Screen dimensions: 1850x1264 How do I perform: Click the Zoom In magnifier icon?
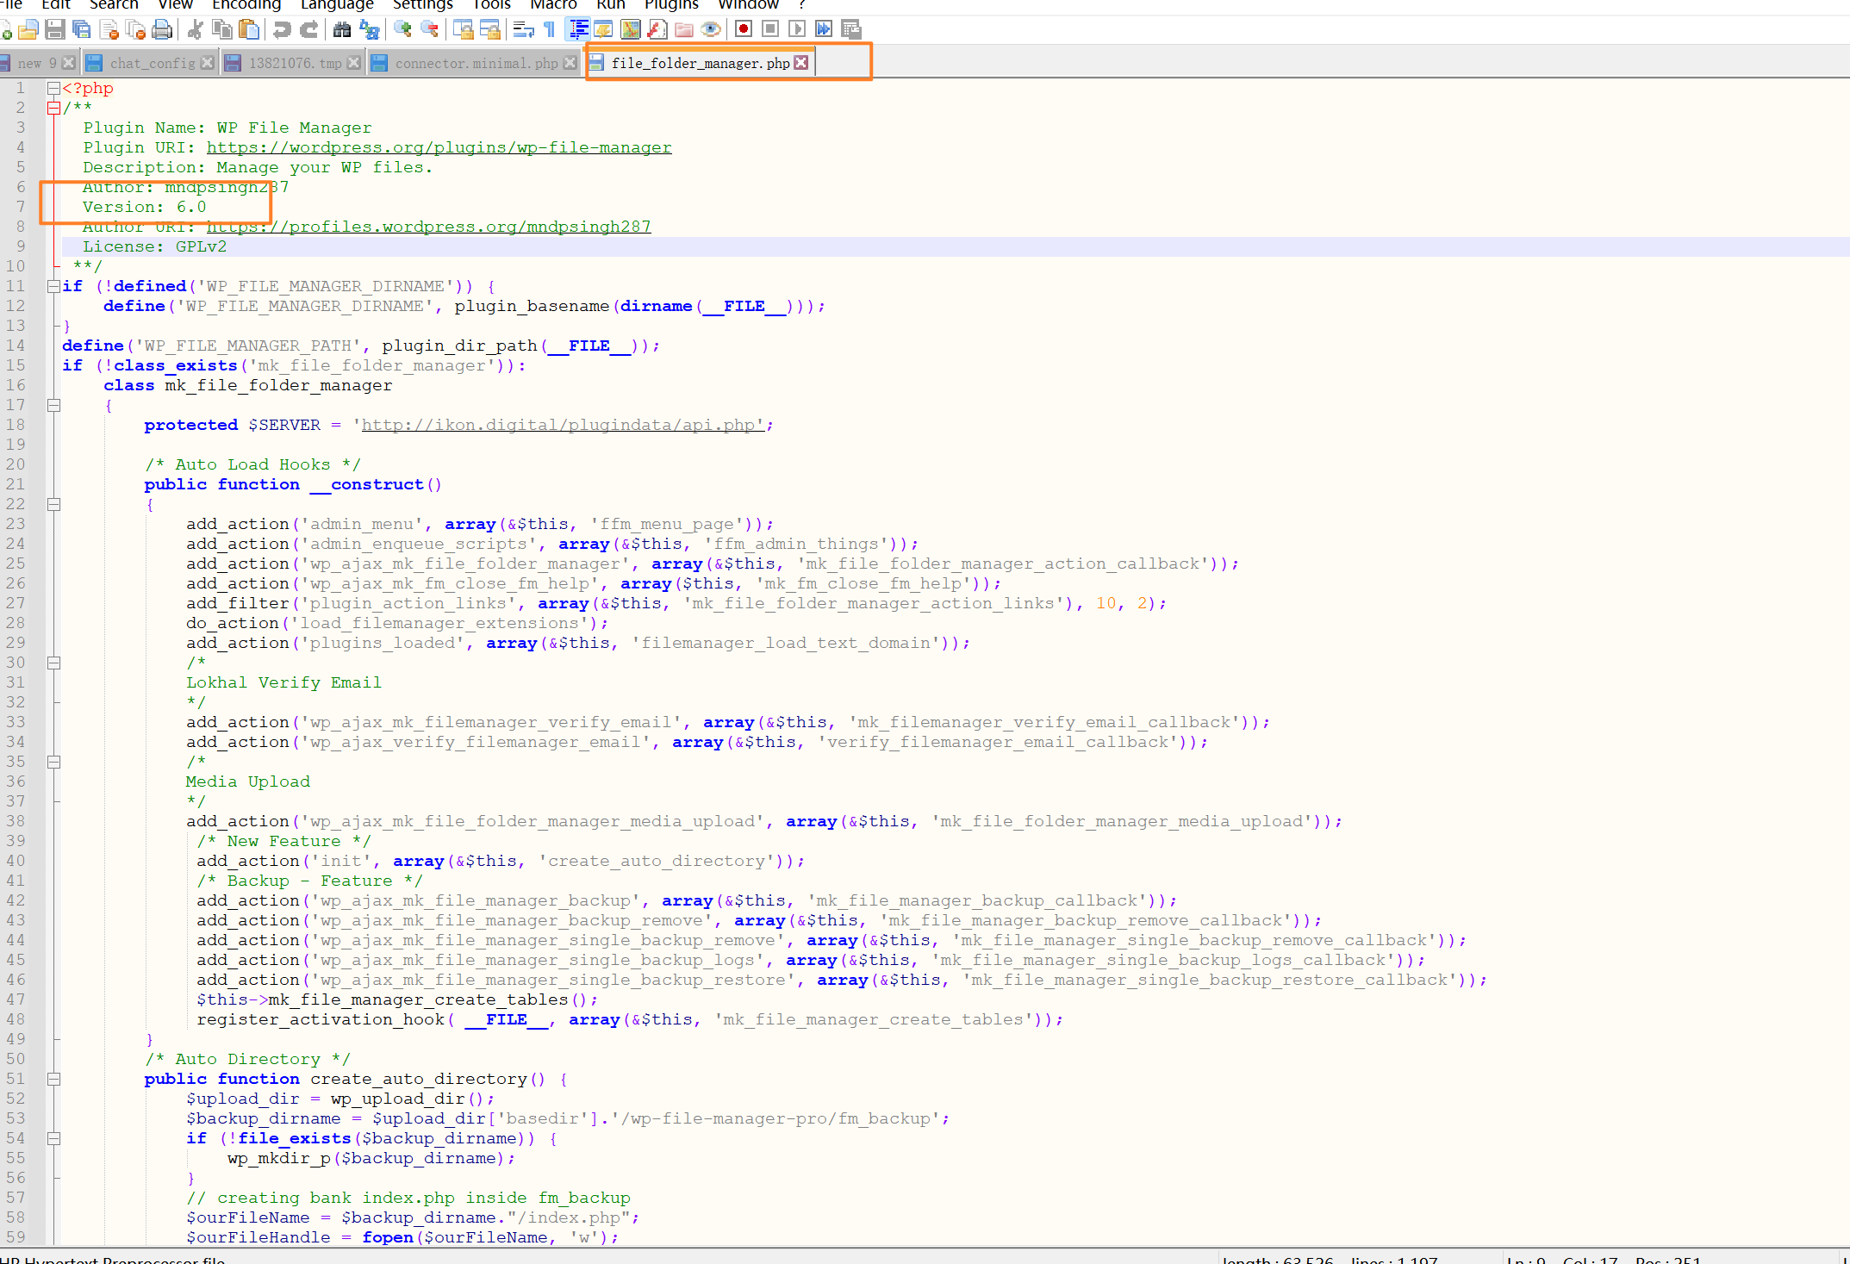[402, 30]
